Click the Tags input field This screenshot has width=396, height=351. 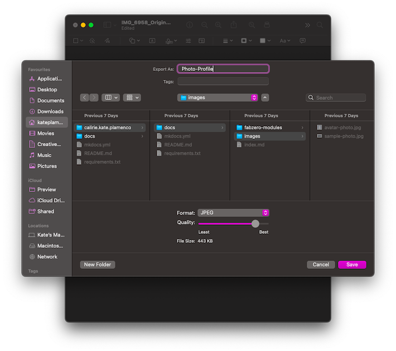[223, 81]
